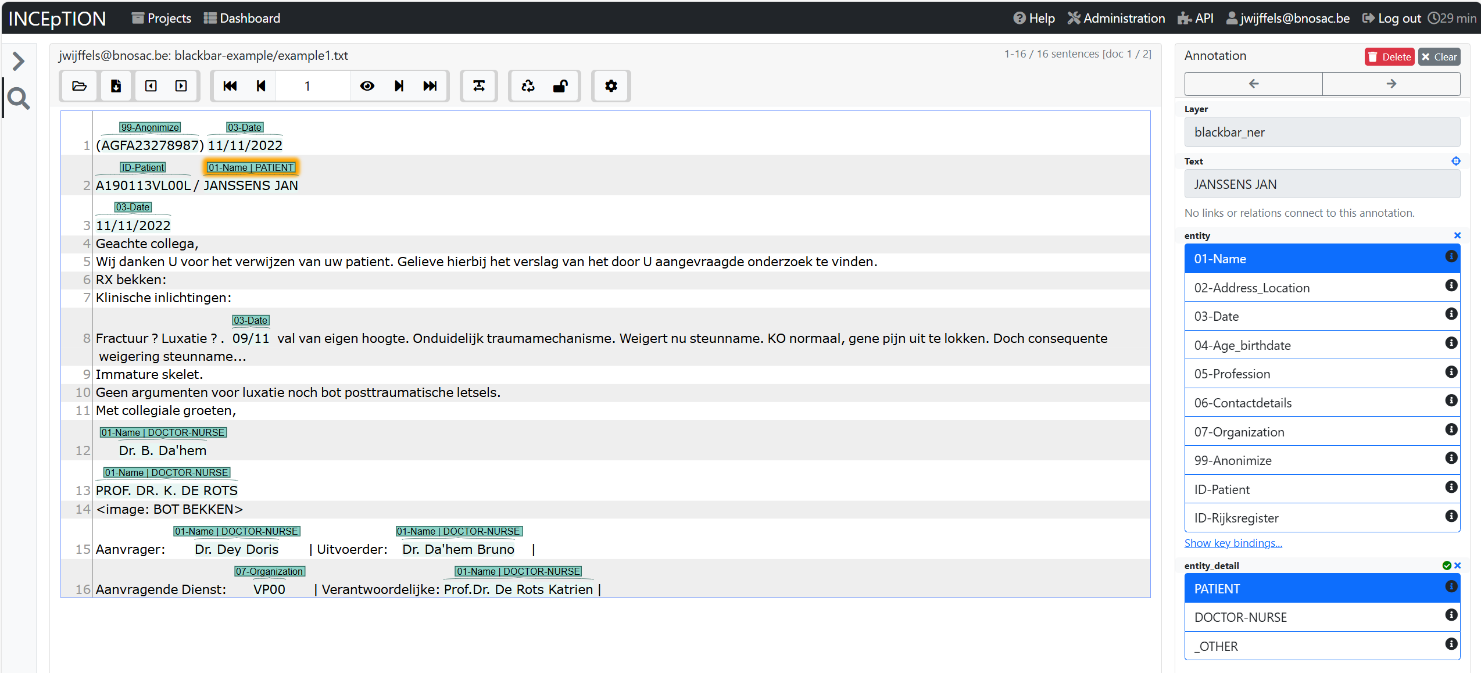Go to next page icon

[x=399, y=86]
